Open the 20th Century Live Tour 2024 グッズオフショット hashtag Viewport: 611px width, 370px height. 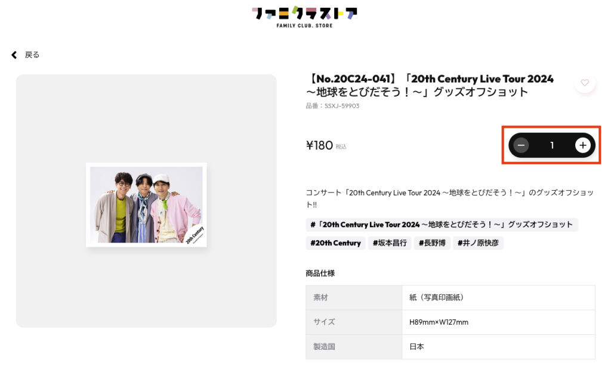coord(442,225)
